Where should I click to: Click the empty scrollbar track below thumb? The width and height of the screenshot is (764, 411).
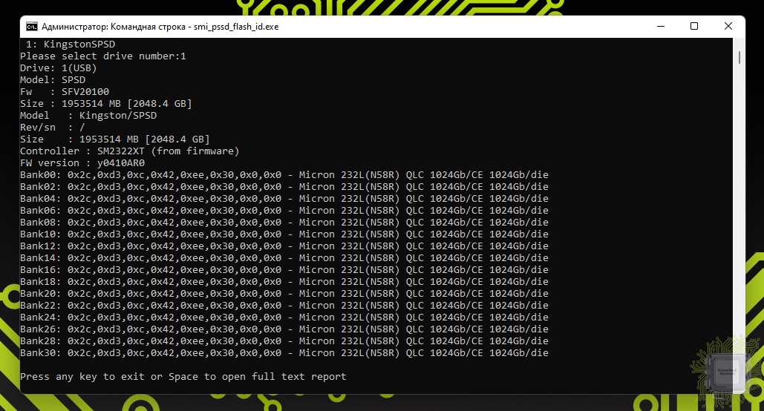pyautogui.click(x=739, y=223)
